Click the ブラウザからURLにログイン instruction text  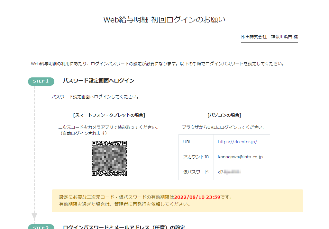(x=223, y=127)
